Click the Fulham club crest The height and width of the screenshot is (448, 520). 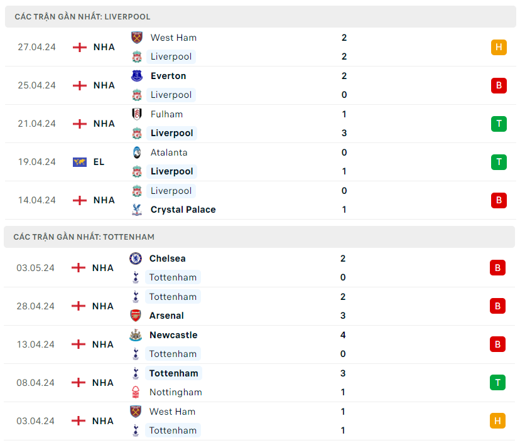click(136, 114)
